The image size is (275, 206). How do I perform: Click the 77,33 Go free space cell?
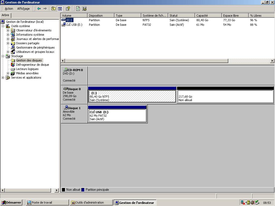[x=229, y=20]
